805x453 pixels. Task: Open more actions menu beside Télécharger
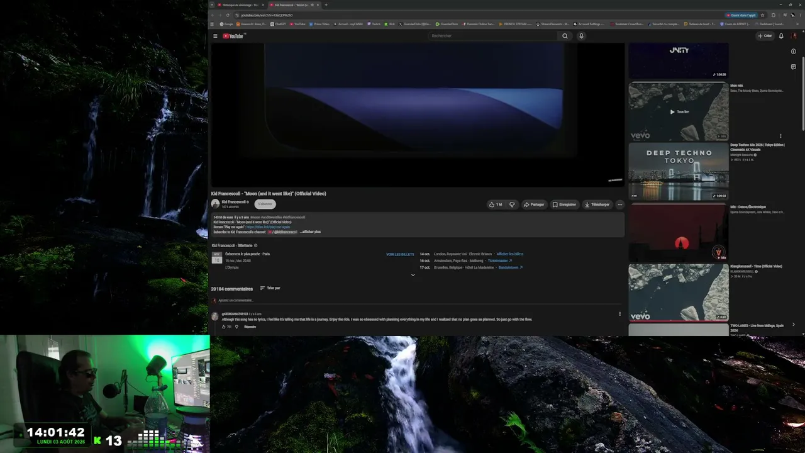point(619,204)
